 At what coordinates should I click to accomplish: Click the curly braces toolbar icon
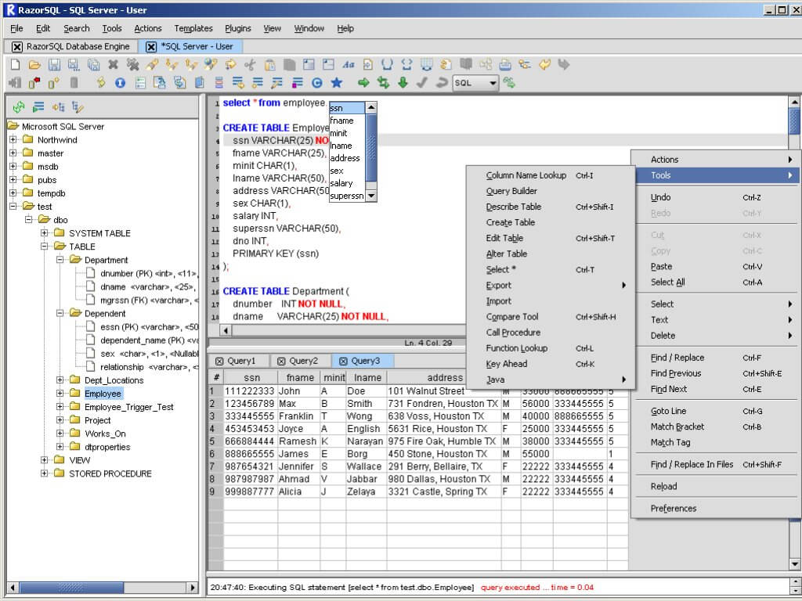tap(387, 64)
